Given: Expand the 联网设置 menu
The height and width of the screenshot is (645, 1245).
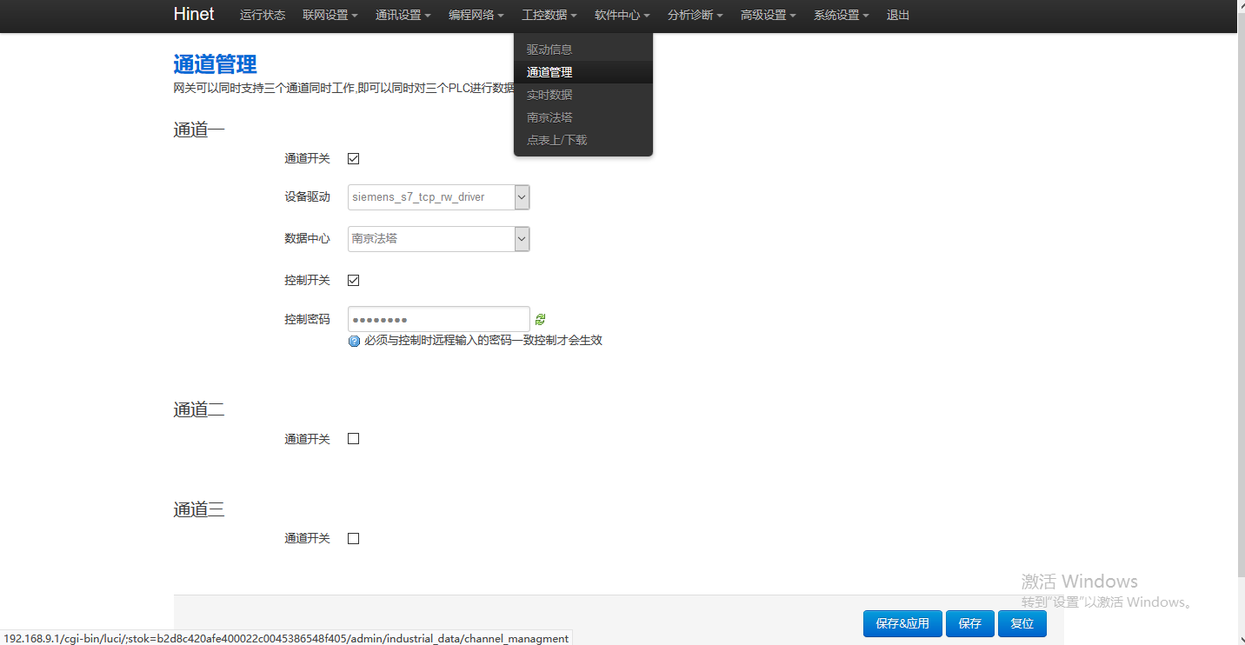Looking at the screenshot, I should pyautogui.click(x=330, y=16).
